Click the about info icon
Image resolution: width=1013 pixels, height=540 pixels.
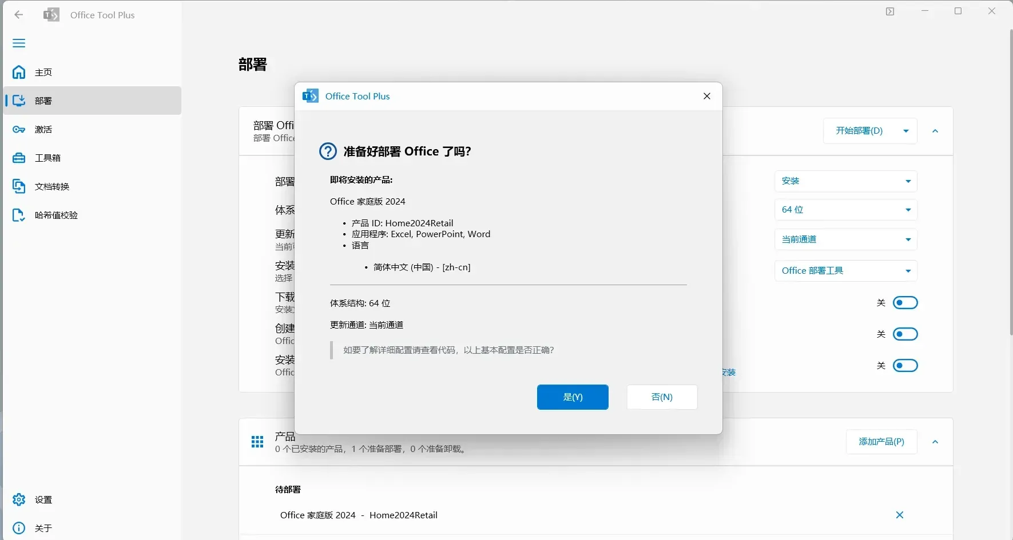tap(19, 528)
